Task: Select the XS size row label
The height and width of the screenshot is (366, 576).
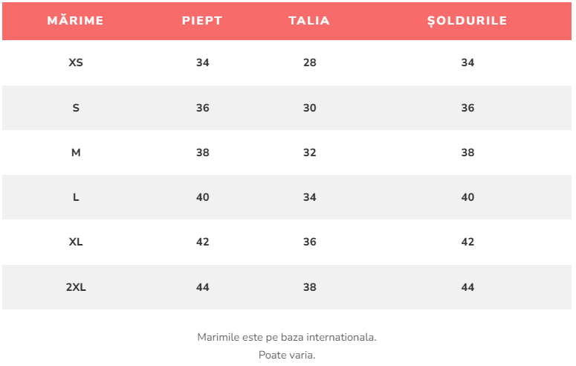Action: coord(76,63)
